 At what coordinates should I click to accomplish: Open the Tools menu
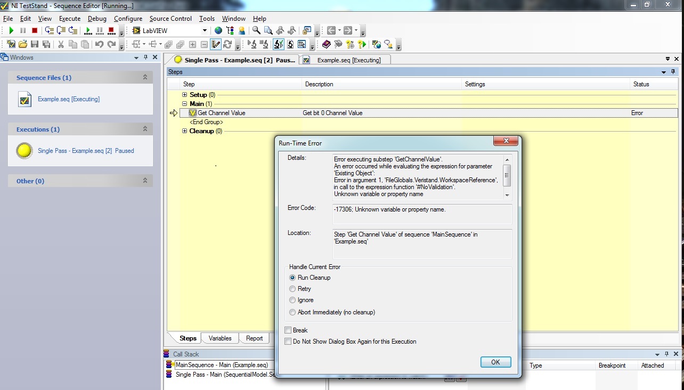click(207, 19)
